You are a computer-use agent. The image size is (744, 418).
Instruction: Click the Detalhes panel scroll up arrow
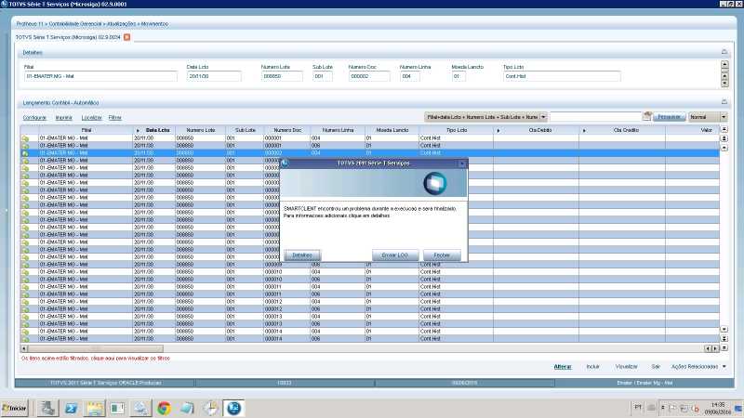click(724, 64)
